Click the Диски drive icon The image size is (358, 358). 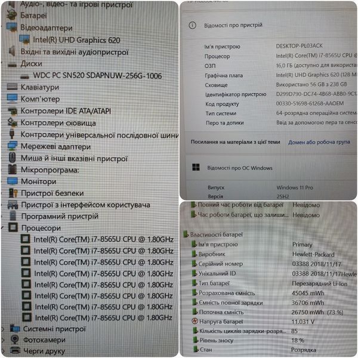[12, 65]
